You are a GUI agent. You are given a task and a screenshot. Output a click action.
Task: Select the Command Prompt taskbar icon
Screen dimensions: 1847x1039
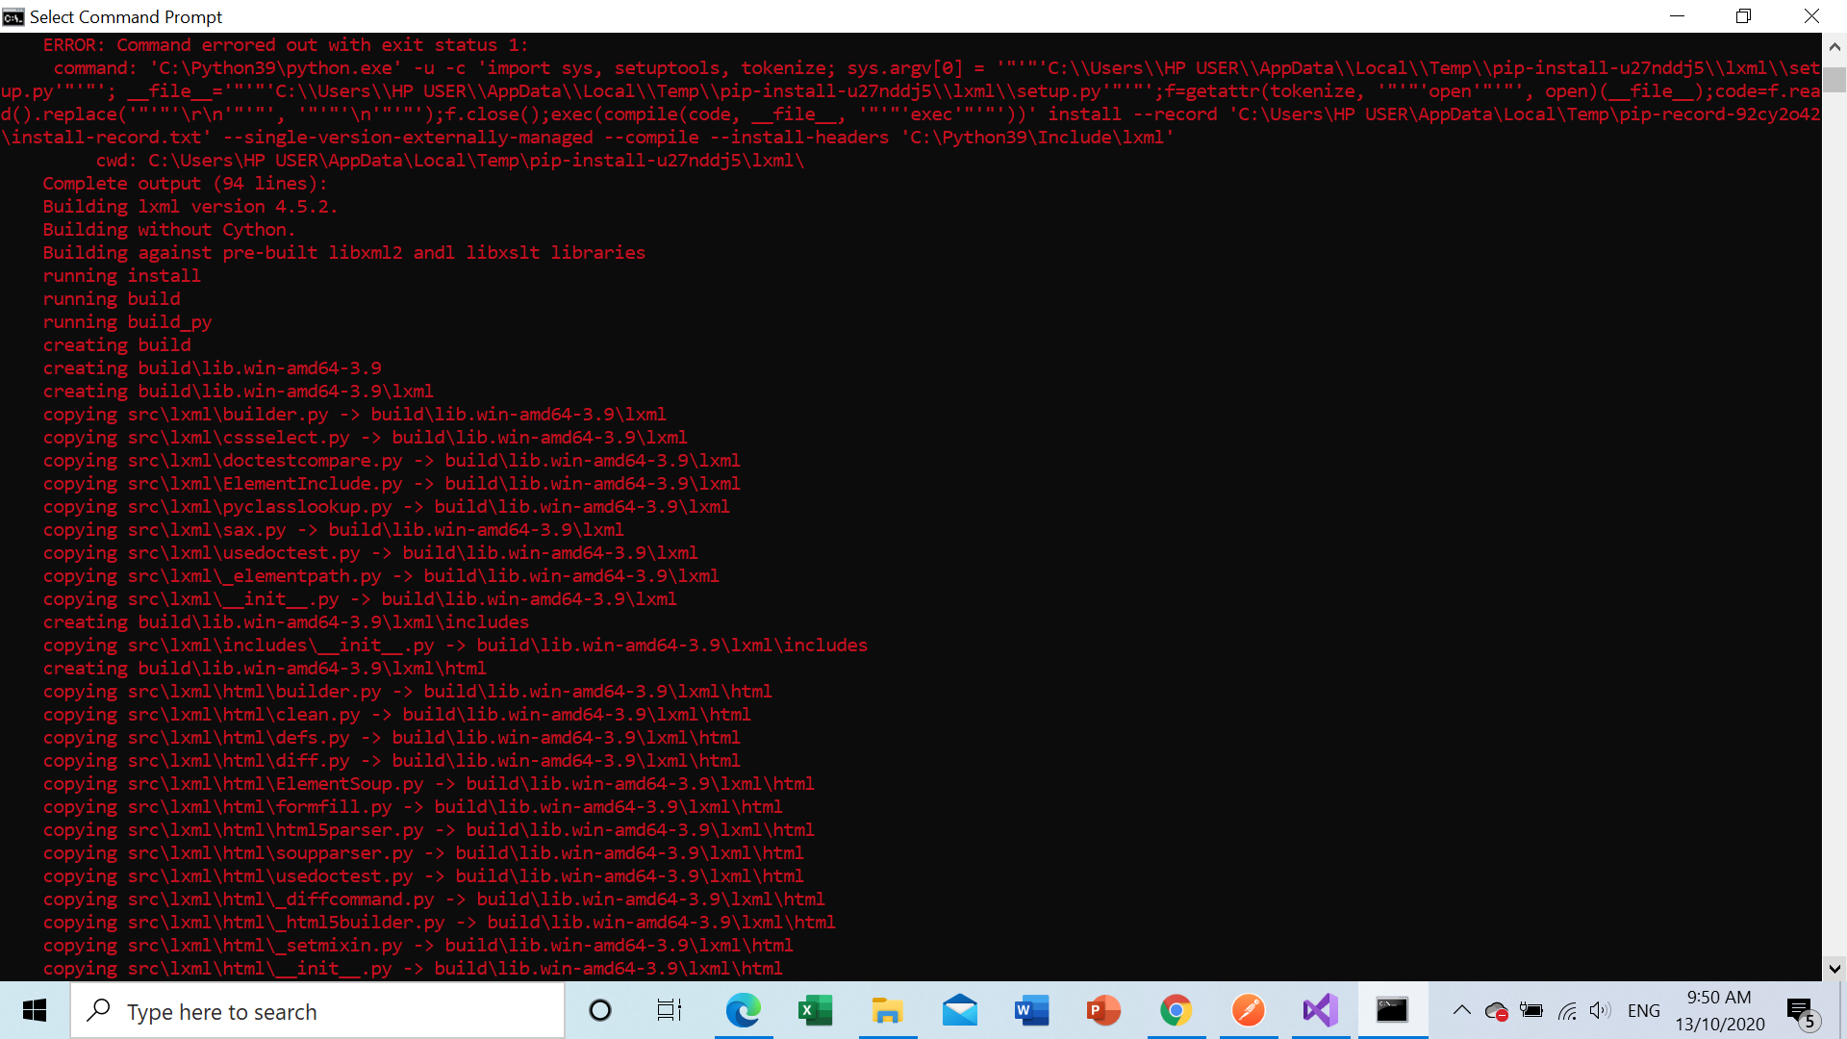coord(1392,1010)
